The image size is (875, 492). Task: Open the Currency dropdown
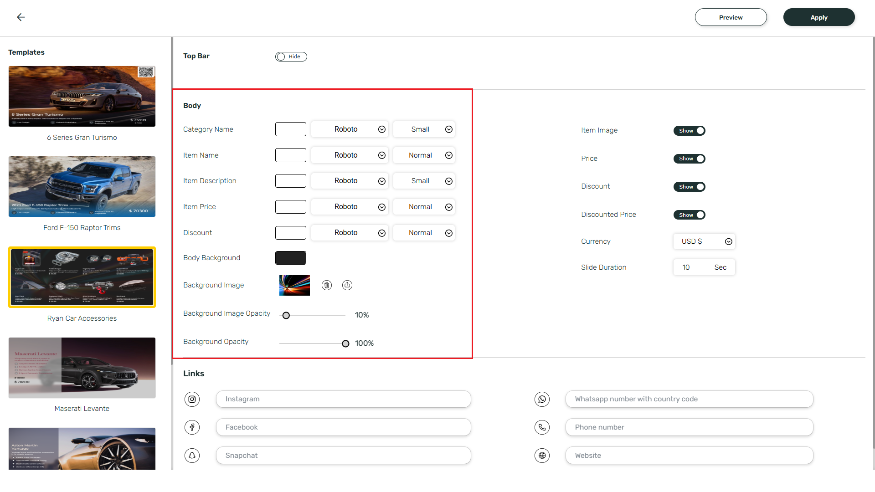point(704,241)
